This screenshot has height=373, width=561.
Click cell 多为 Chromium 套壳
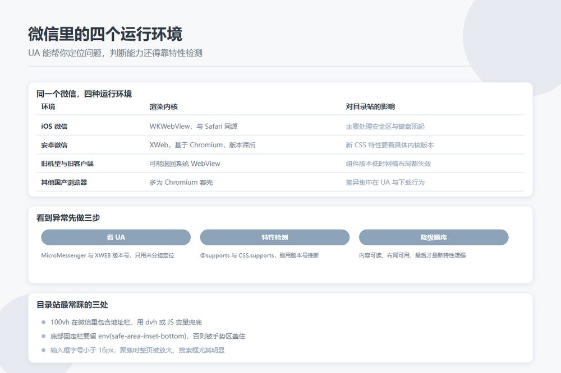pos(181,182)
